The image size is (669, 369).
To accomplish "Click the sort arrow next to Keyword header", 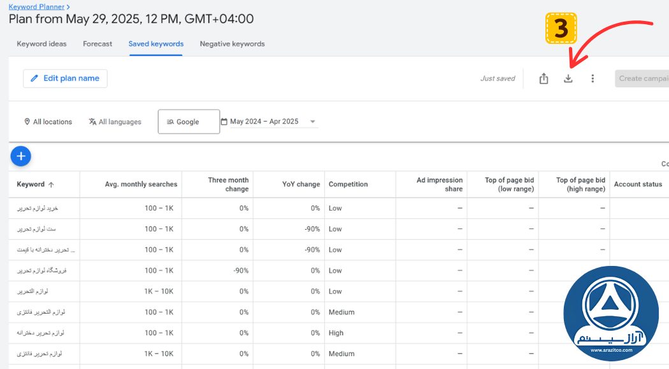I will 51,184.
